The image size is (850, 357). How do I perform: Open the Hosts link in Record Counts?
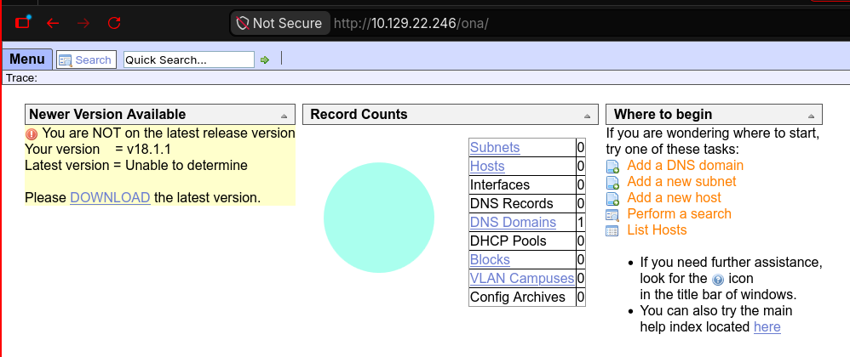[x=487, y=166]
